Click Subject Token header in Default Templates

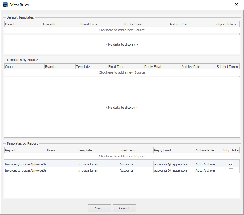point(225,24)
